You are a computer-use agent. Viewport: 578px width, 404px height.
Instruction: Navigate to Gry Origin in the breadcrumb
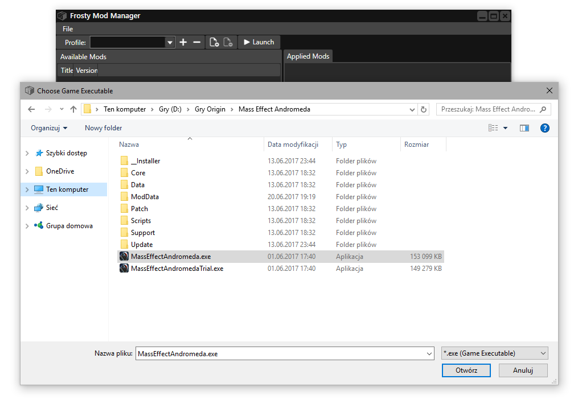tap(210, 109)
